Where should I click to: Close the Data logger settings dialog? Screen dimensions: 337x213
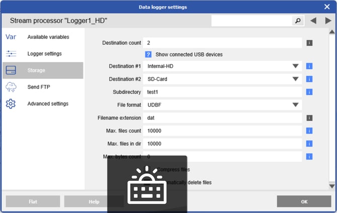coord(327,7)
